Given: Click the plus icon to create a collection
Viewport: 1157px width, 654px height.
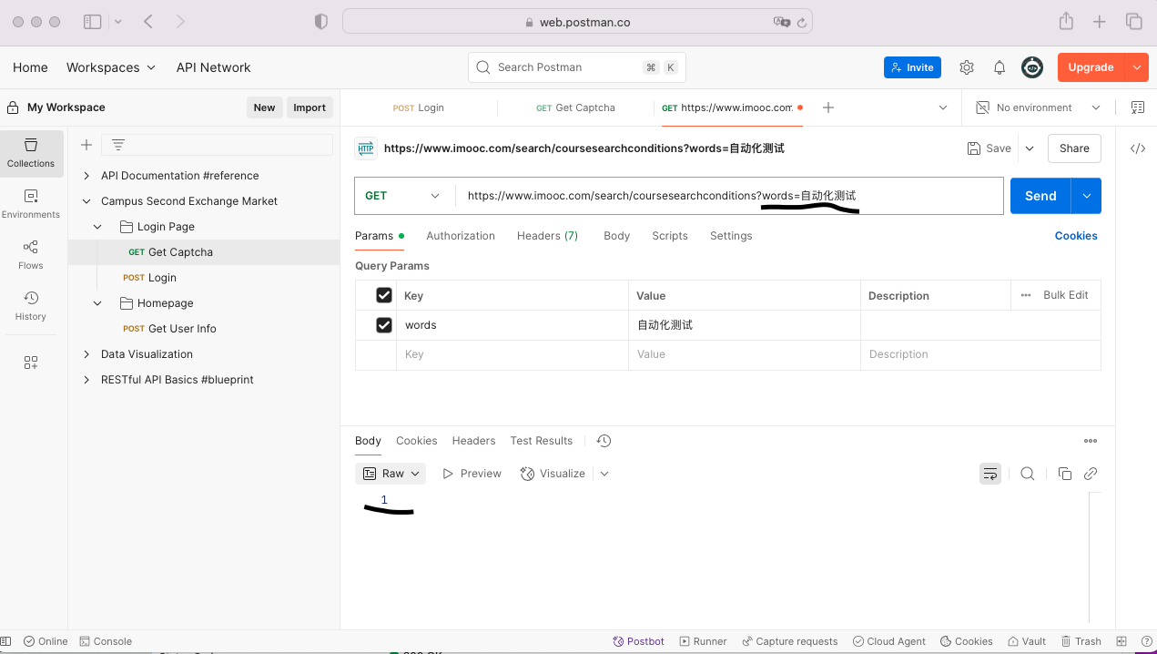Looking at the screenshot, I should [86, 145].
